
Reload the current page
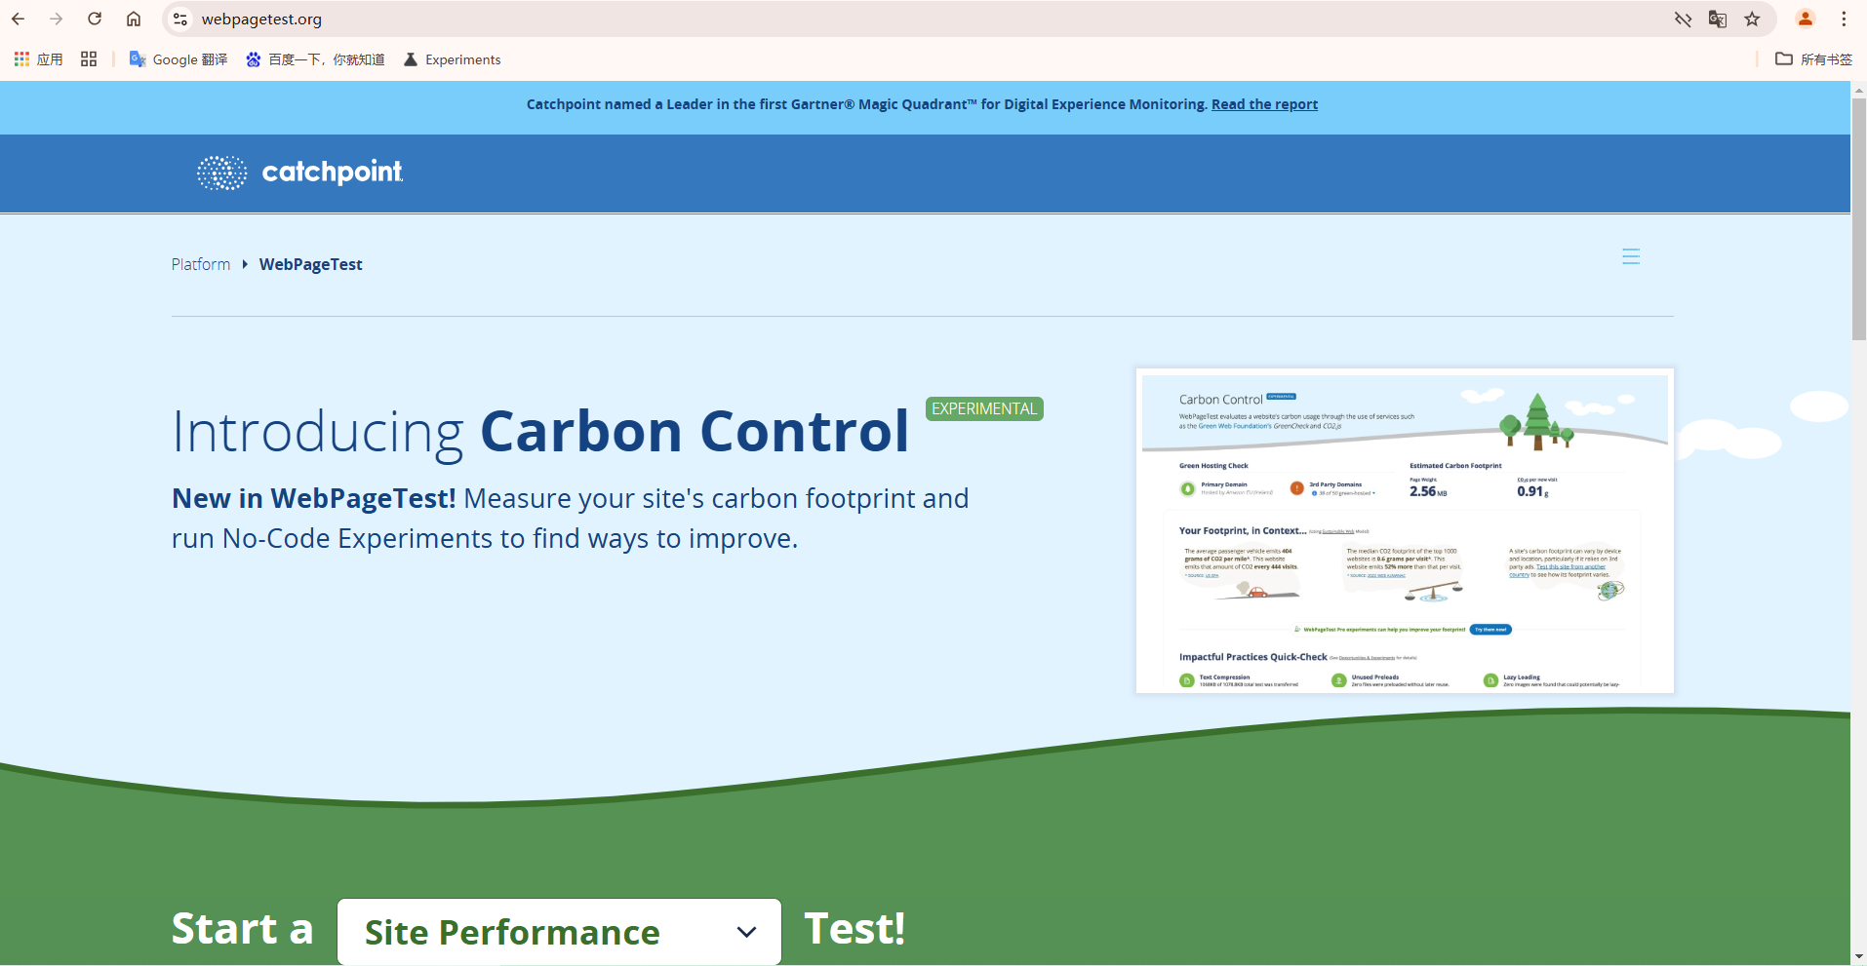click(95, 19)
